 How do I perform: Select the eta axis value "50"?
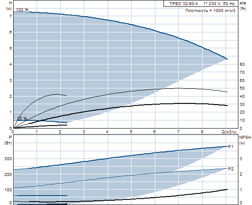tap(242, 88)
